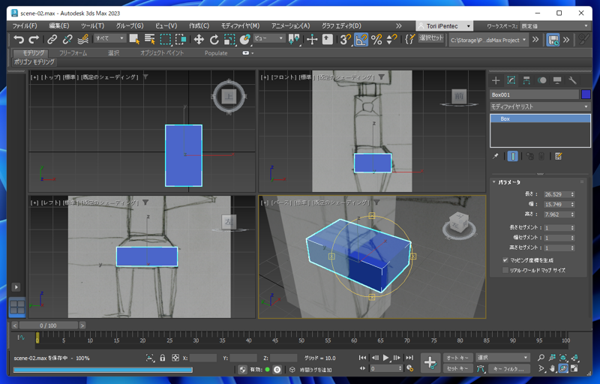
Task: Click the Pin Stack icon
Action: coord(496,156)
